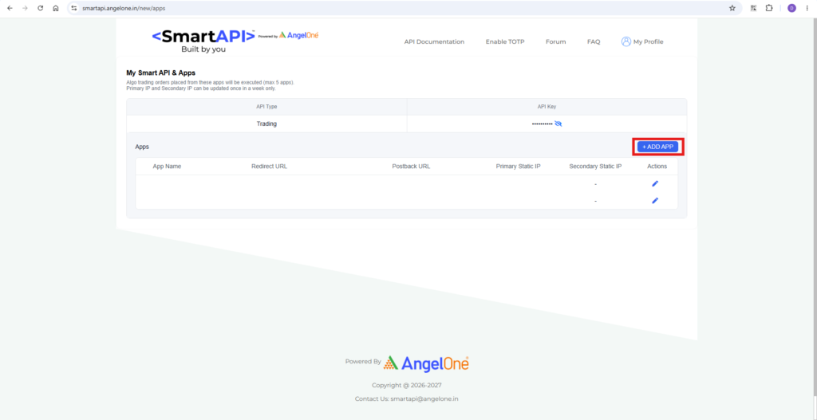Click the smartapi@angelone.in contact email
Image resolution: width=817 pixels, height=420 pixels.
pos(424,399)
